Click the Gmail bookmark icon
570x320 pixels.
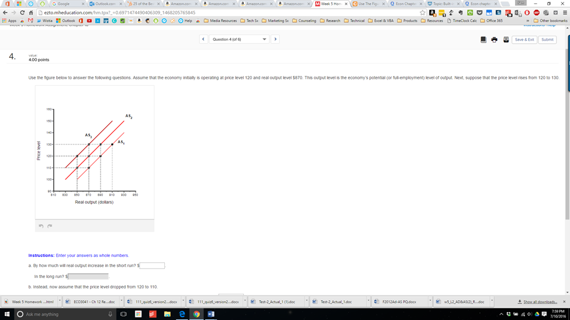tap(30, 20)
